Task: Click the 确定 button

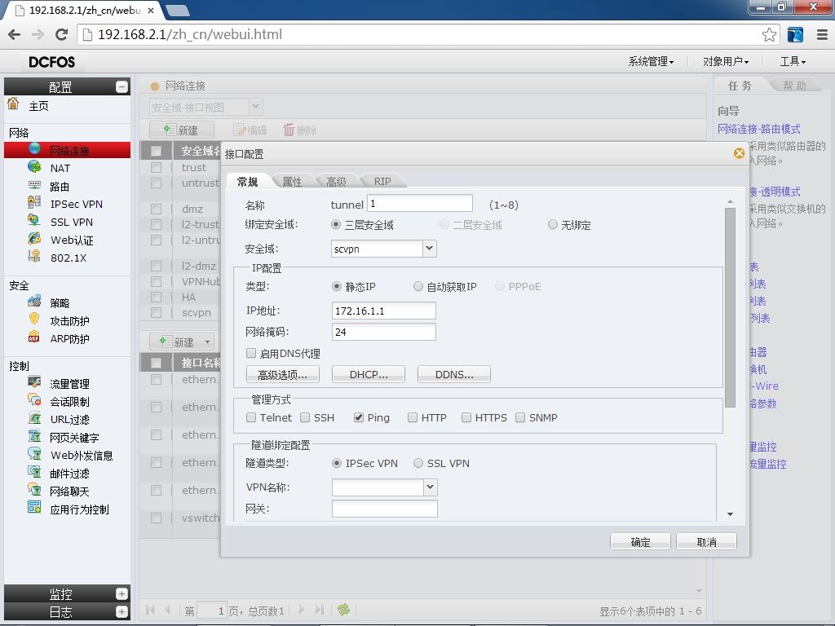Action: click(640, 542)
